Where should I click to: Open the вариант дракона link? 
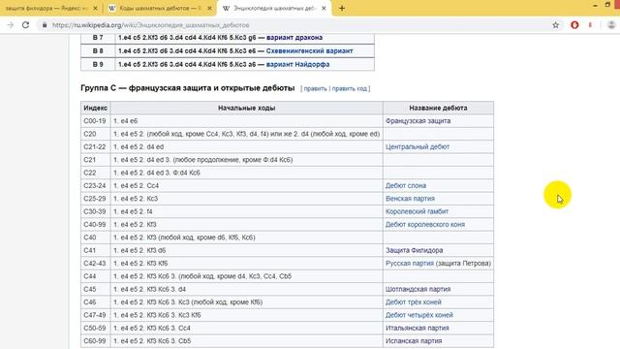(x=294, y=38)
